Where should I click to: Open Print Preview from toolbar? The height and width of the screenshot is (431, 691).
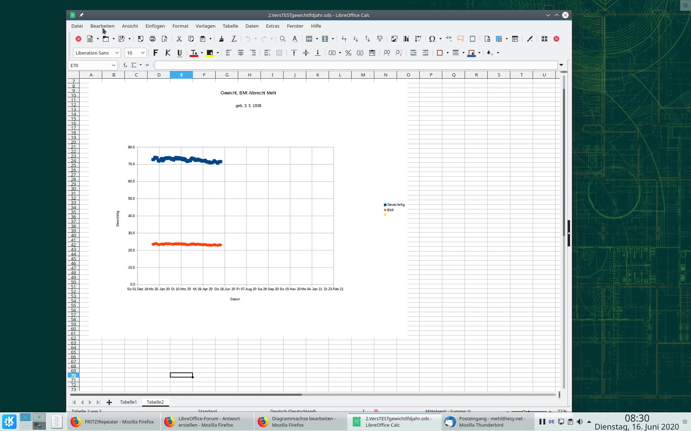pyautogui.click(x=164, y=39)
